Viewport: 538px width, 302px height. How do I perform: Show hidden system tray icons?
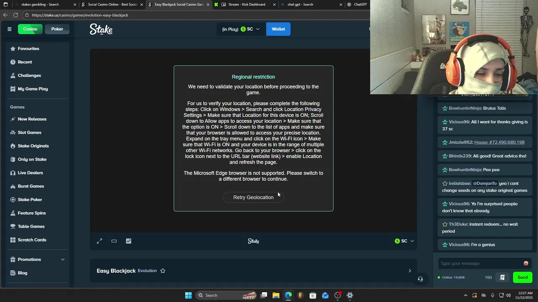(x=465, y=295)
